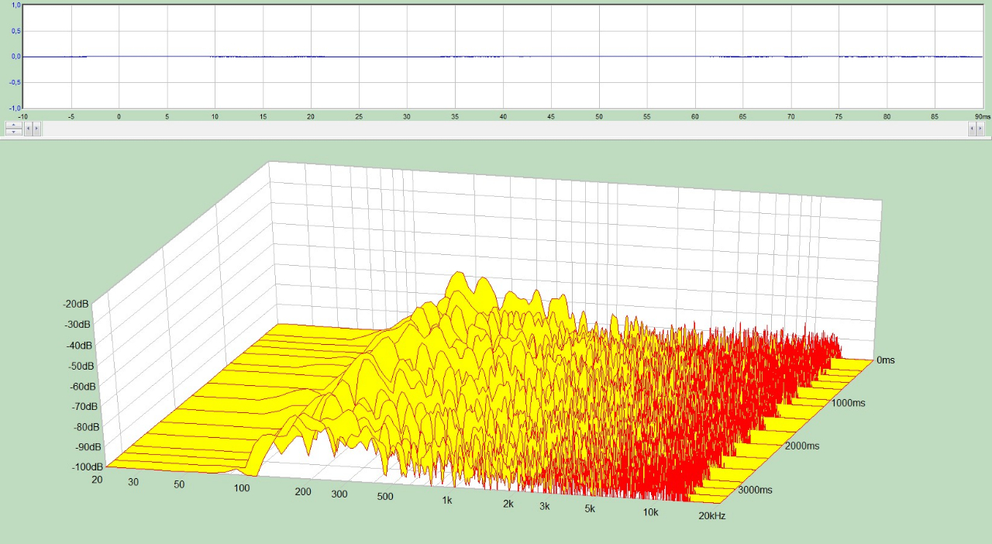992x544 pixels.
Task: Click the -20dB level axis label
Action: point(77,305)
